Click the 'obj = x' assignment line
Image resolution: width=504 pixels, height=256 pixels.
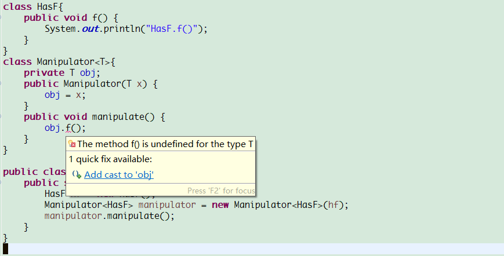coord(66,95)
